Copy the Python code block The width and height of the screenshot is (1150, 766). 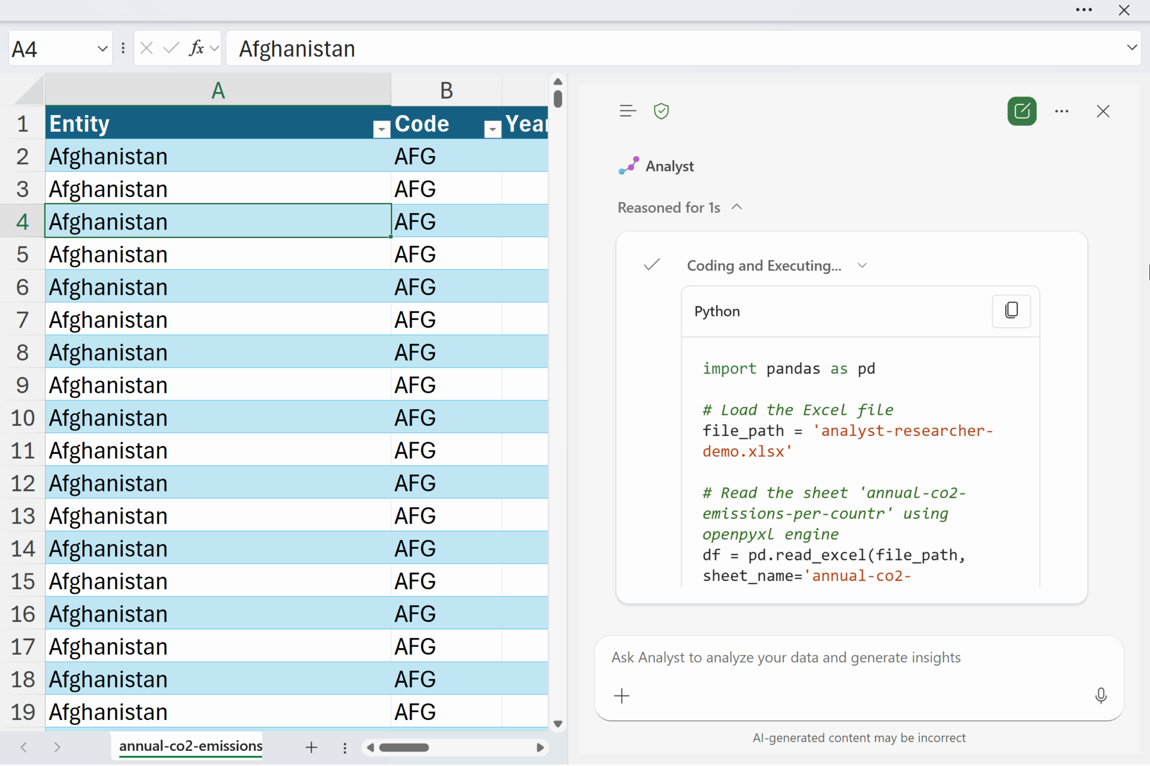pyautogui.click(x=1011, y=310)
